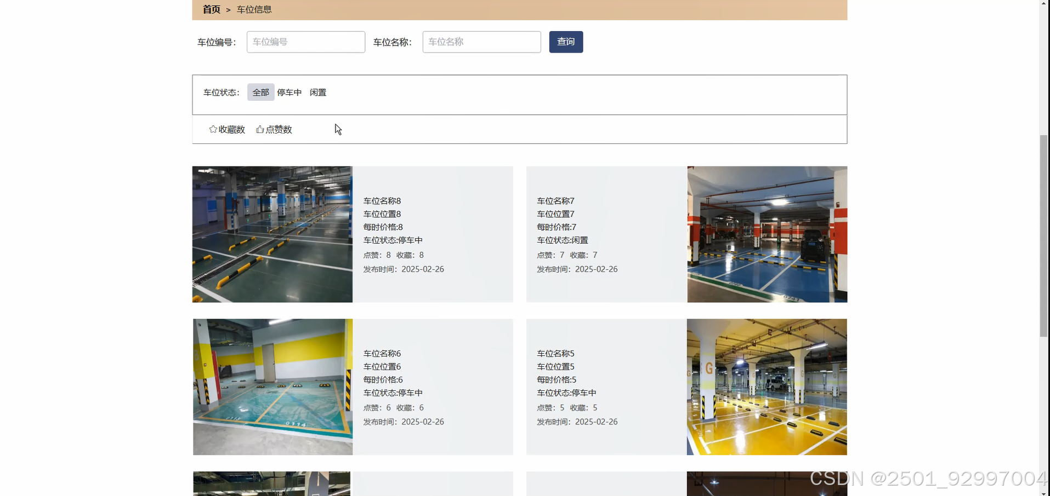Click the 车位位置5 text
The image size is (1050, 496).
tap(555, 367)
